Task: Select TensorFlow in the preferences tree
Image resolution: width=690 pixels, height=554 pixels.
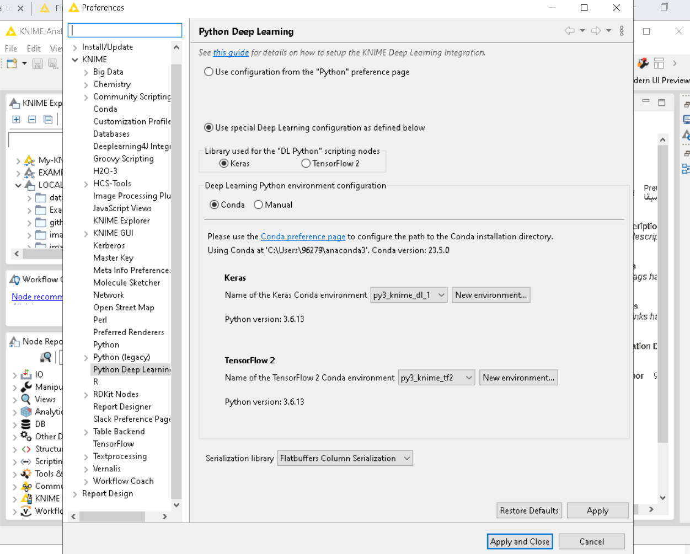Action: click(x=114, y=444)
